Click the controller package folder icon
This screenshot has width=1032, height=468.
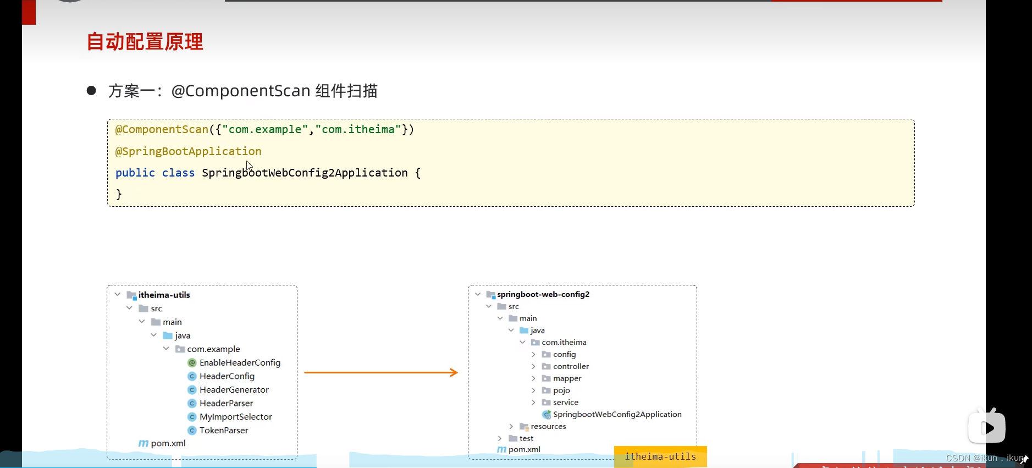pos(547,366)
